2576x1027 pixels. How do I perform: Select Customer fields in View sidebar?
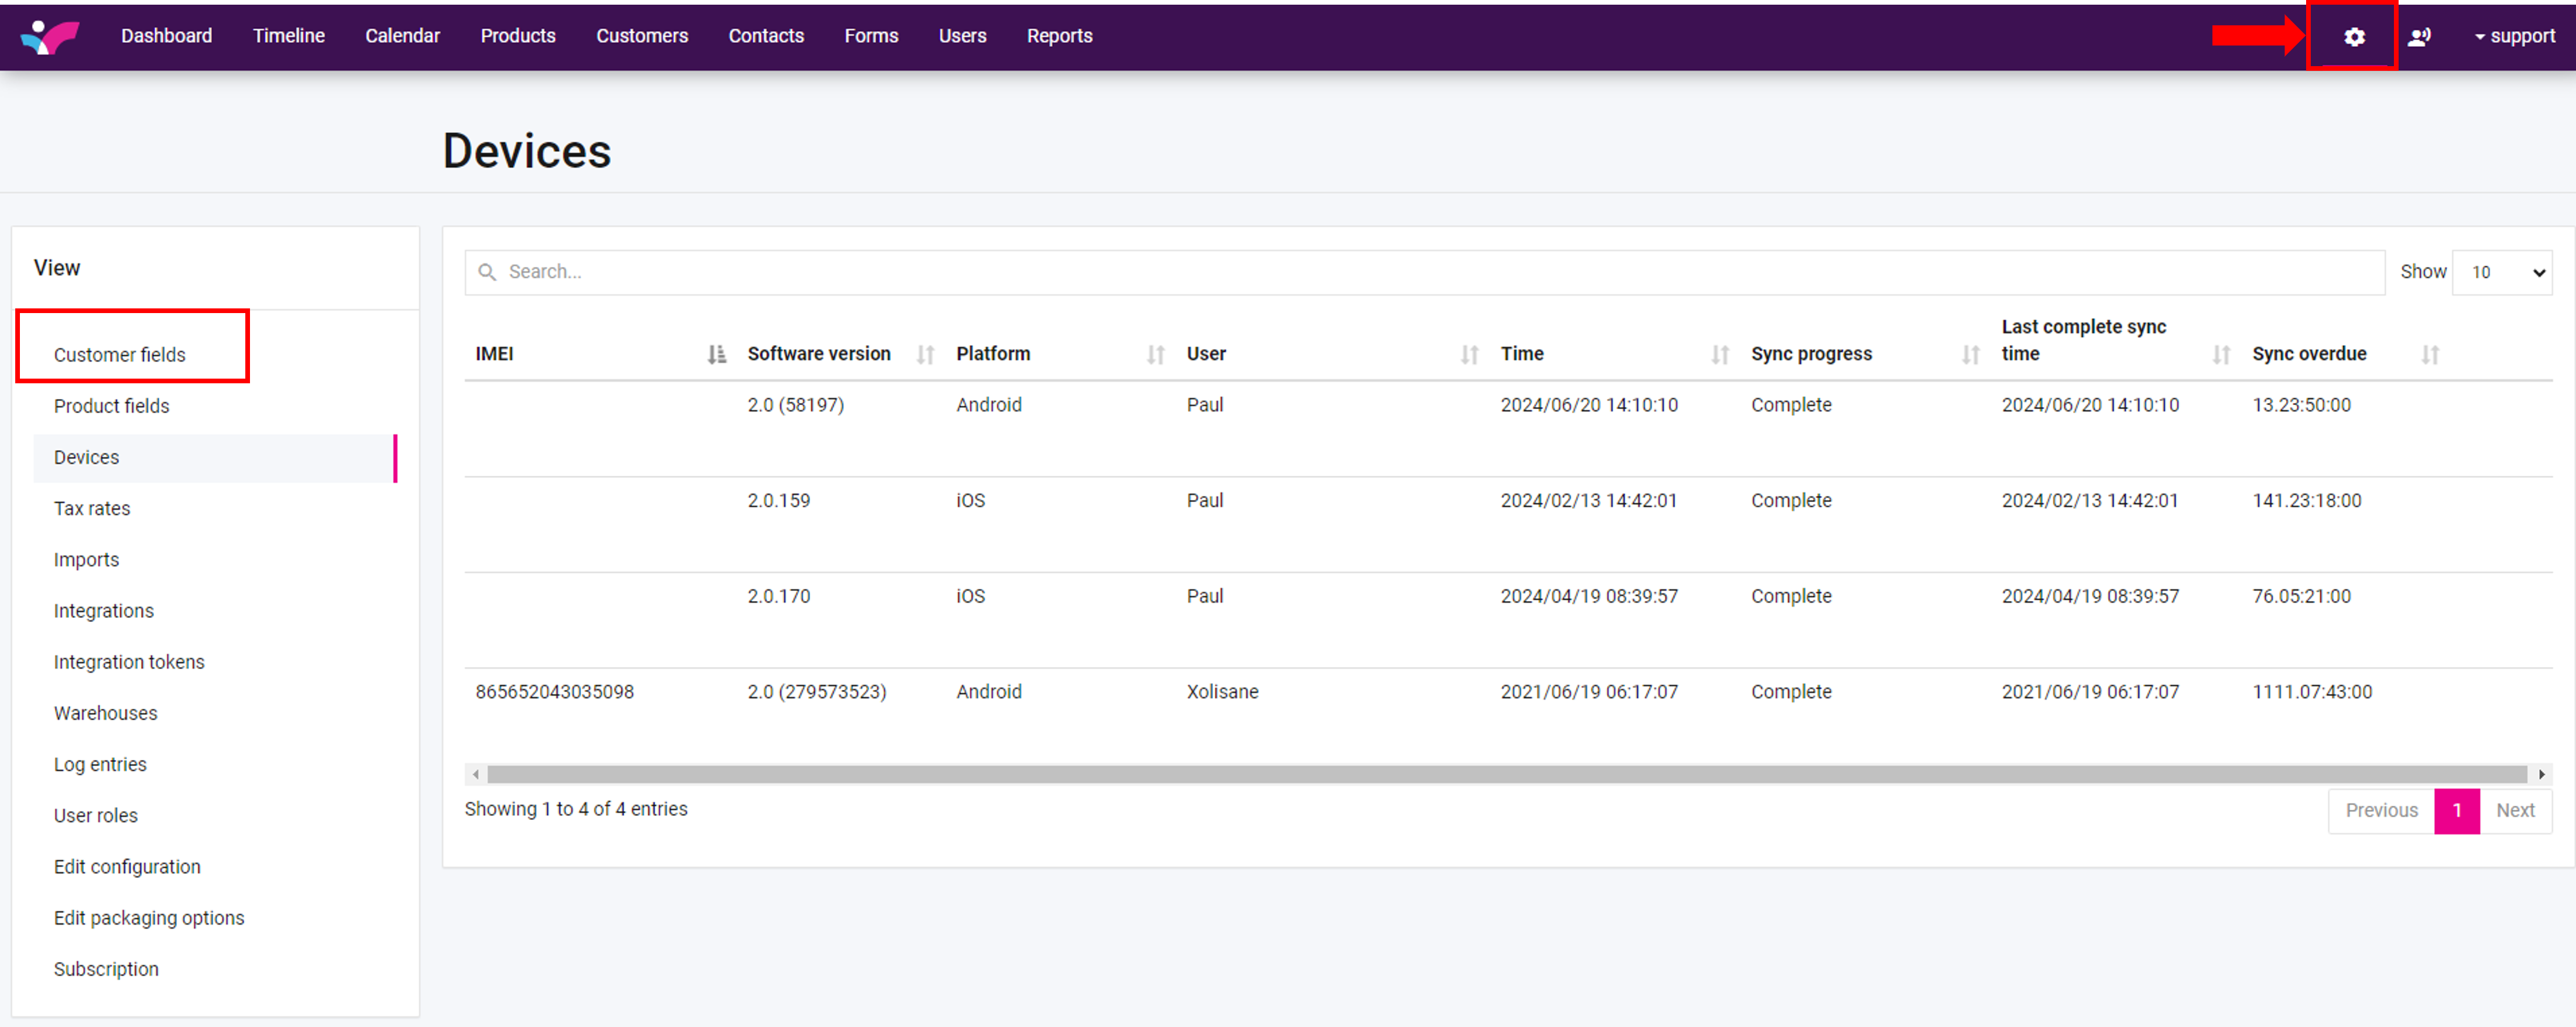tap(120, 355)
